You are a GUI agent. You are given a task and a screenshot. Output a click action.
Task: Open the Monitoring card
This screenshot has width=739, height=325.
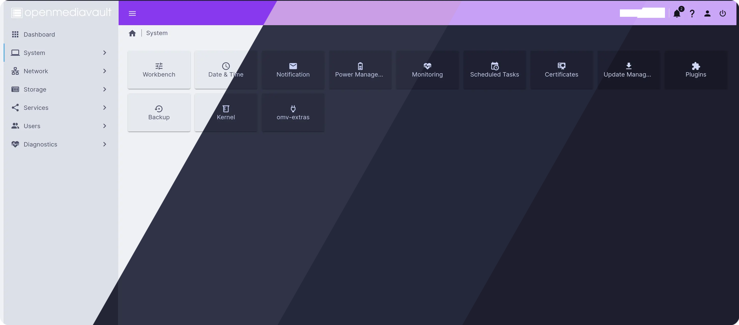point(427,70)
